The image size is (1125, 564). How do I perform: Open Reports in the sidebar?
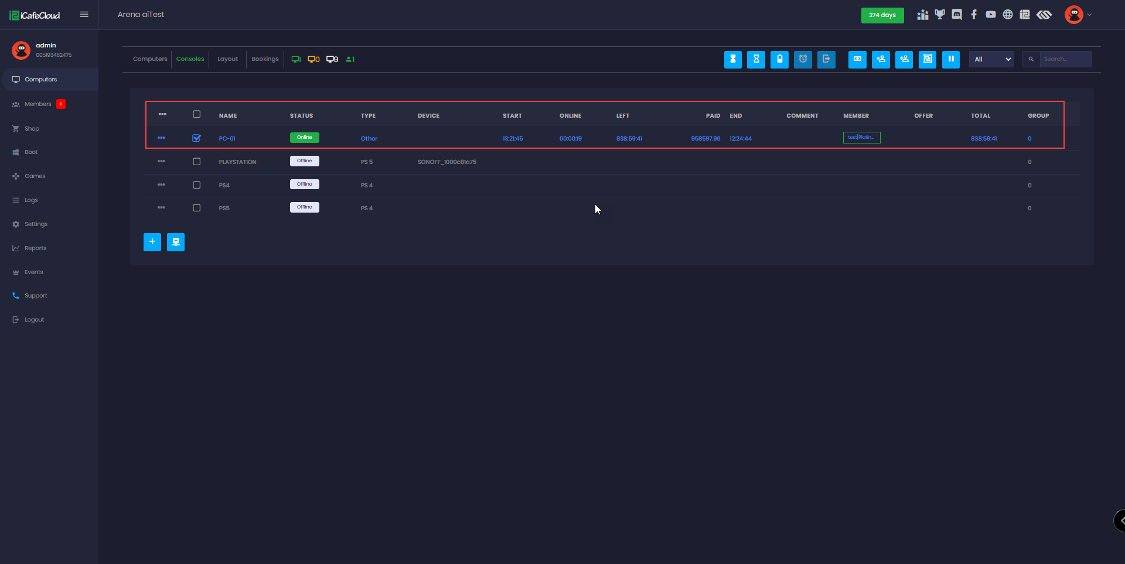(x=35, y=248)
